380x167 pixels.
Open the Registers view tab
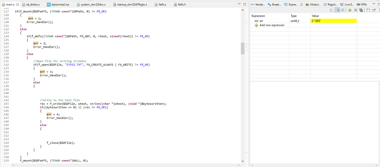coord(331,5)
